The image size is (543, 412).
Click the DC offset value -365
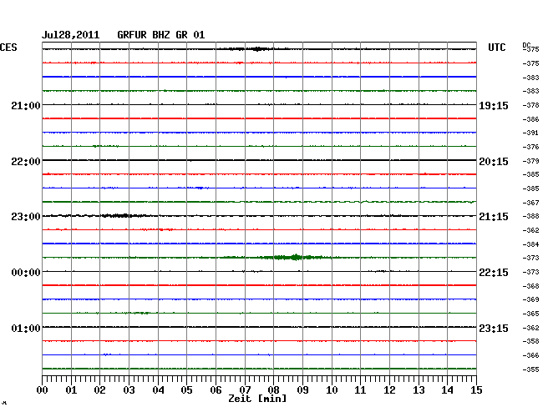(530, 314)
